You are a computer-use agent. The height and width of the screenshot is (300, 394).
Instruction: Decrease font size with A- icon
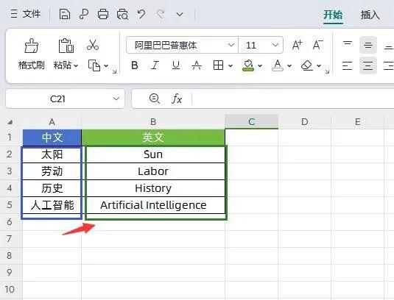tap(318, 45)
